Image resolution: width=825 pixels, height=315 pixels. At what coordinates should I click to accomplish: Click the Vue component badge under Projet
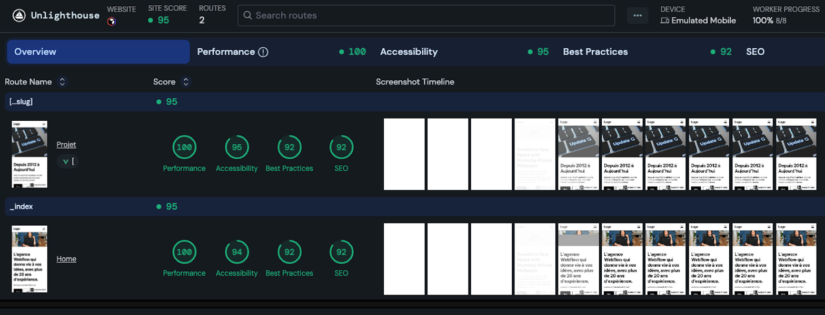[68, 161]
